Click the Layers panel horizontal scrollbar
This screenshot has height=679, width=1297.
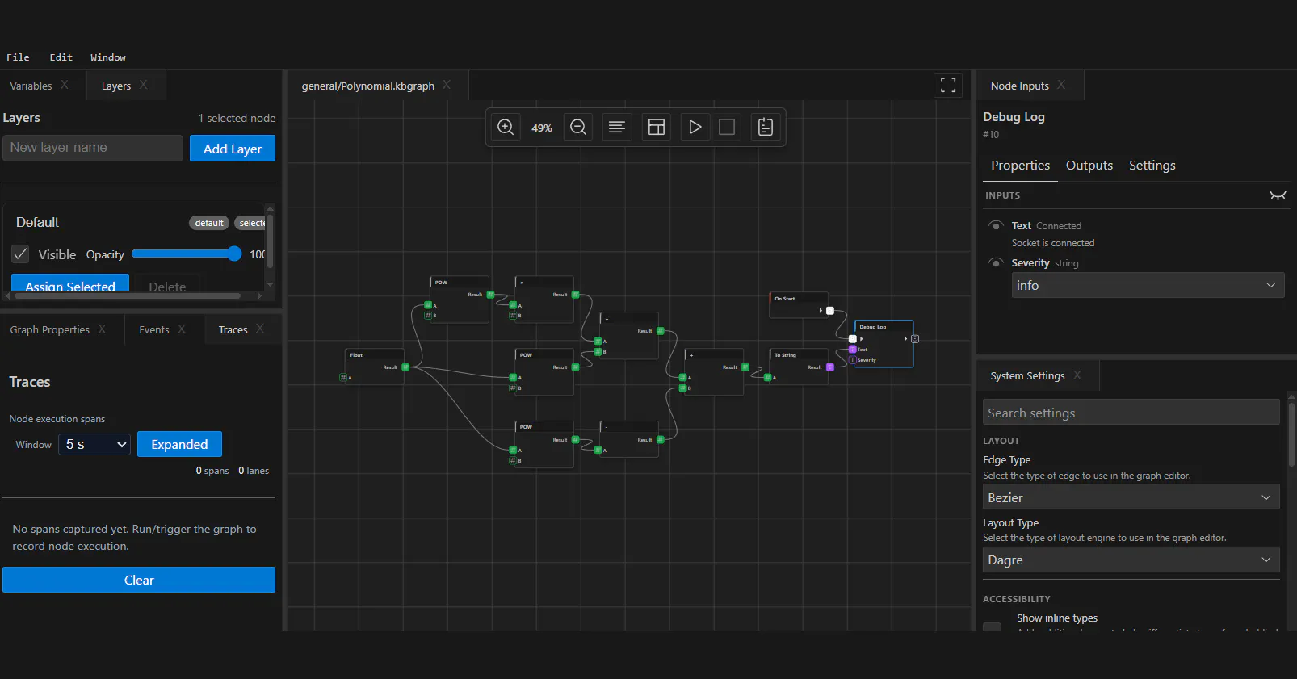point(127,295)
